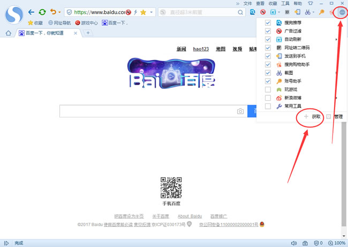Click the 100% zoom status control

pyautogui.click(x=336, y=243)
